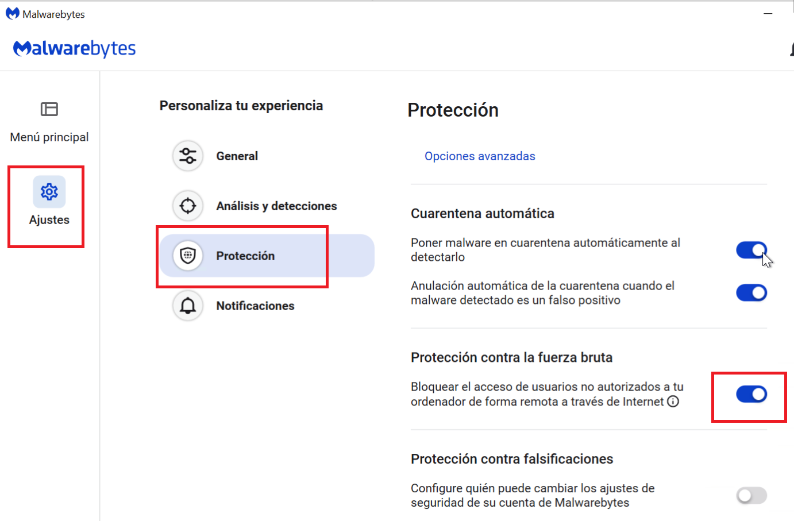Click the info icon beside brute force description
This screenshot has height=521, width=794.
coord(673,402)
